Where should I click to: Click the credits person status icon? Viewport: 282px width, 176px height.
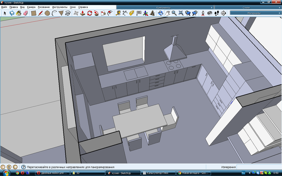click(9, 167)
